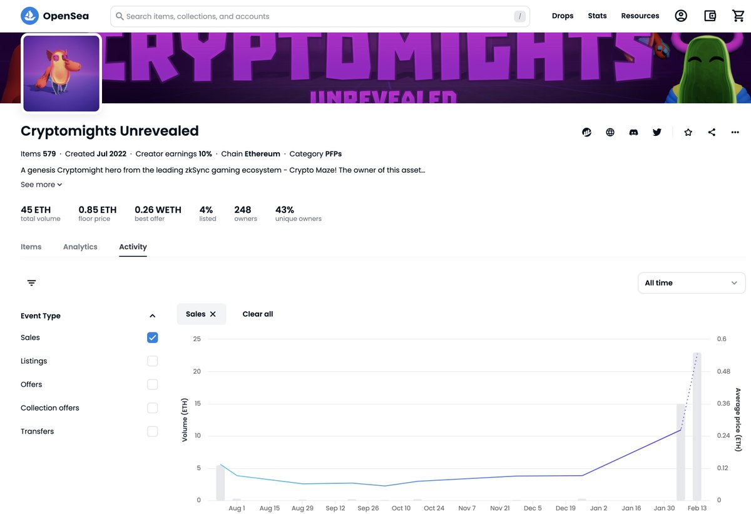The width and height of the screenshot is (751, 514).
Task: Click the search slash shortcut badge
Action: coord(520,16)
